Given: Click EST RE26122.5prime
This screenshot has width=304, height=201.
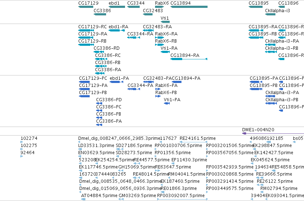Looking at the screenshot, I should point(260,185).
